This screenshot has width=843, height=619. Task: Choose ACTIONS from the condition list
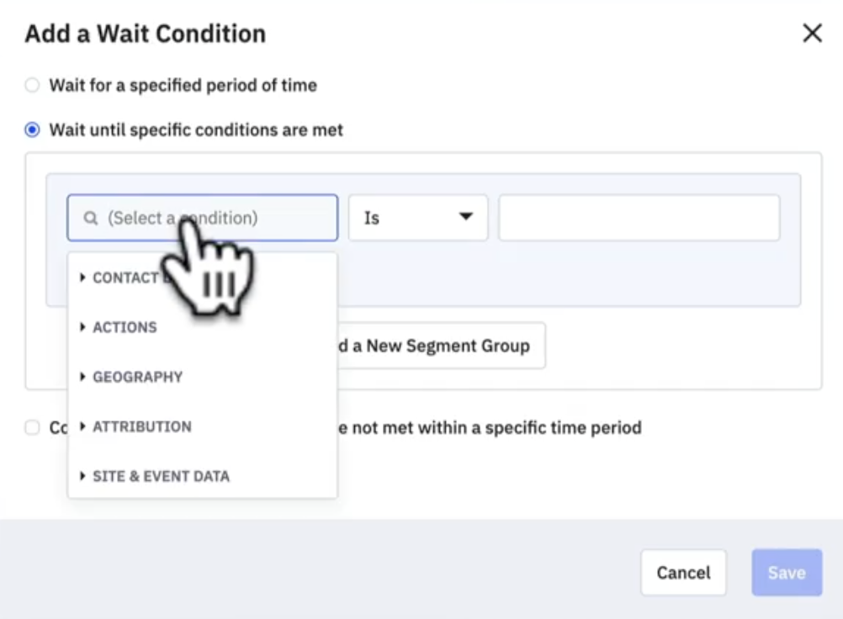tap(125, 327)
